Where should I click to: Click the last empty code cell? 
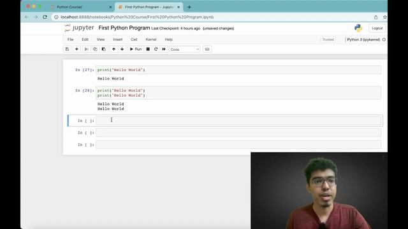[x=238, y=144]
